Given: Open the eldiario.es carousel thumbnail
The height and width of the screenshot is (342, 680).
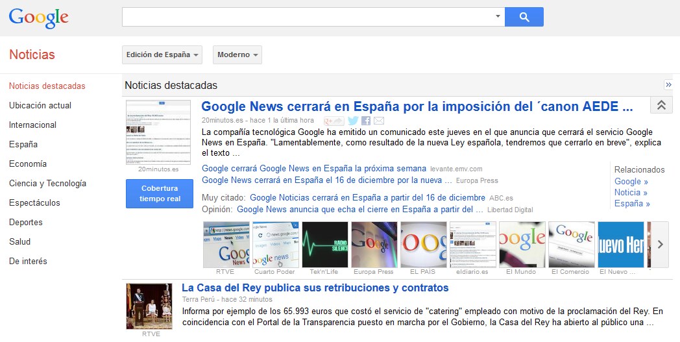Looking at the screenshot, I should [x=473, y=245].
